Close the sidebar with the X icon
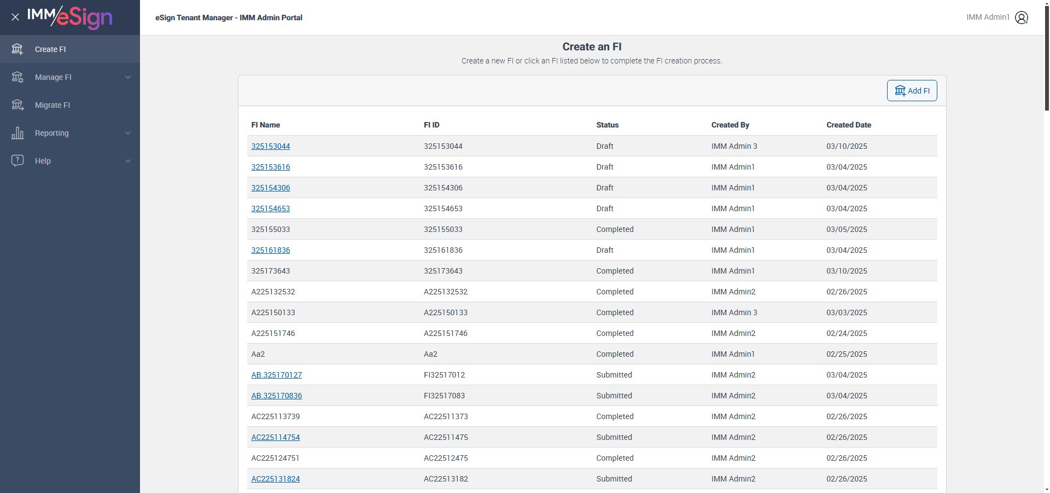The width and height of the screenshot is (1050, 493). tap(15, 17)
